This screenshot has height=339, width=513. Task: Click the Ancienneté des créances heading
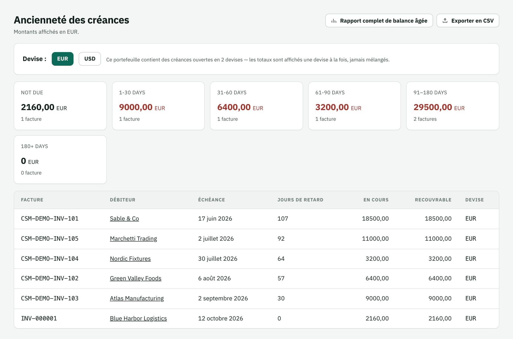[72, 20]
